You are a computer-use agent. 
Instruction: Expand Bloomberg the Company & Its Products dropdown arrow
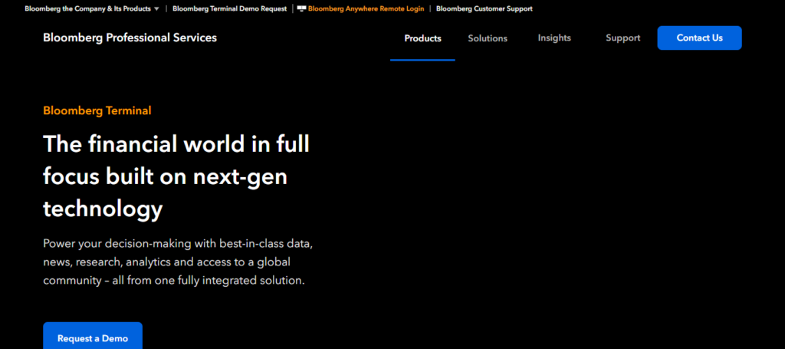click(x=156, y=9)
